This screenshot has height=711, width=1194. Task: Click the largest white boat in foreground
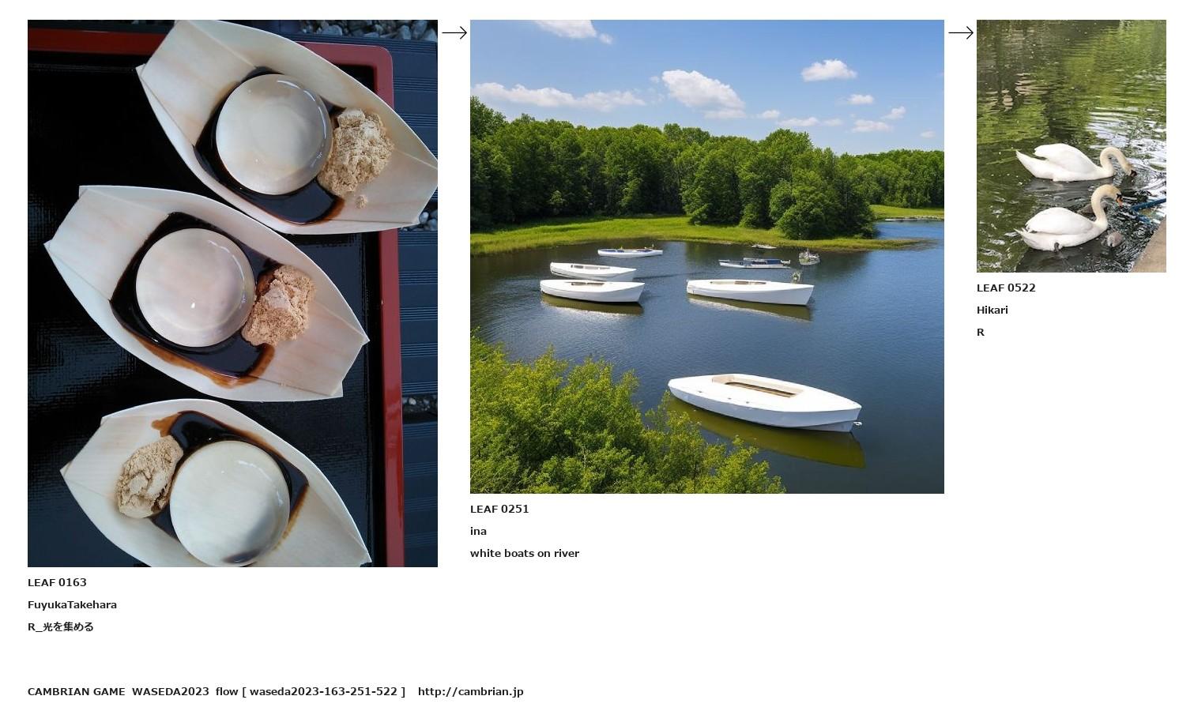coord(765,401)
